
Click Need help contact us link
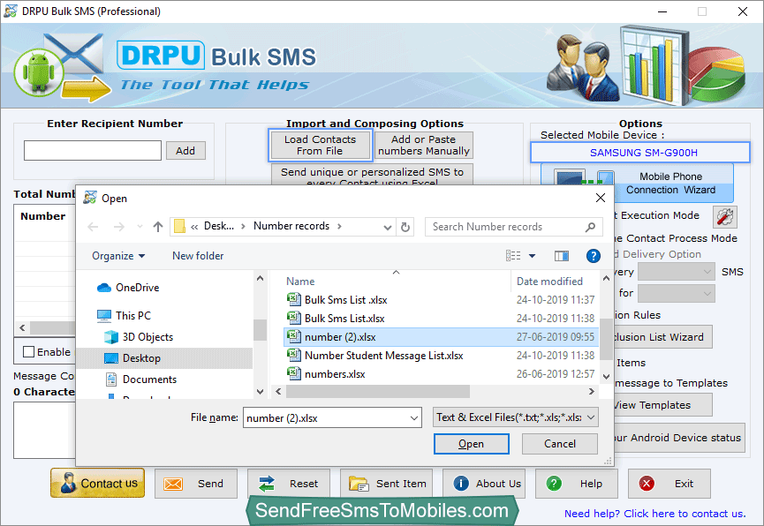click(654, 514)
